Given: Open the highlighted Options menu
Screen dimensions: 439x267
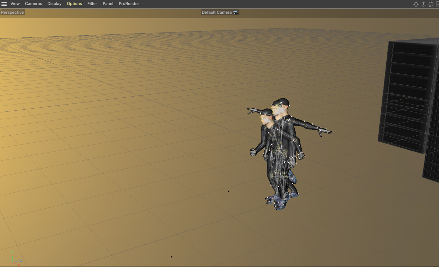Looking at the screenshot, I should (x=74, y=4).
